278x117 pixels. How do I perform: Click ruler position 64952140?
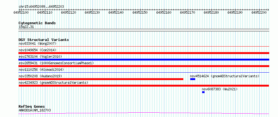[116, 12]
